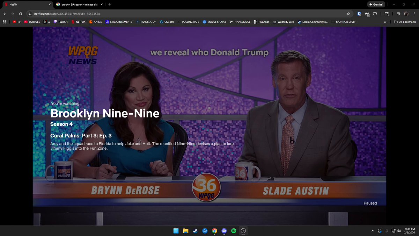The width and height of the screenshot is (419, 236).
Task: Open the TV bookmark
Action: click(x=17, y=22)
